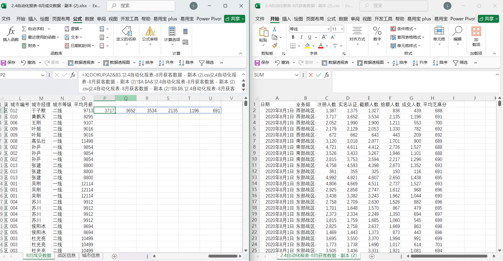Open font size dropdown showing 11
This screenshot has width=503, height=261.
coord(342,29)
